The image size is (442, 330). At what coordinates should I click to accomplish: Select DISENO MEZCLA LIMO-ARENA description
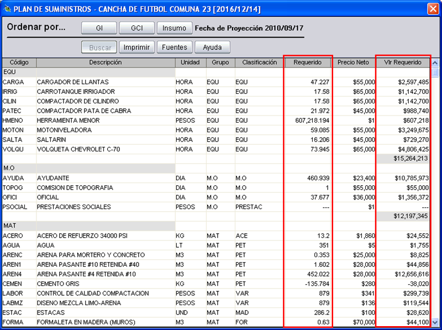pyautogui.click(x=79, y=303)
